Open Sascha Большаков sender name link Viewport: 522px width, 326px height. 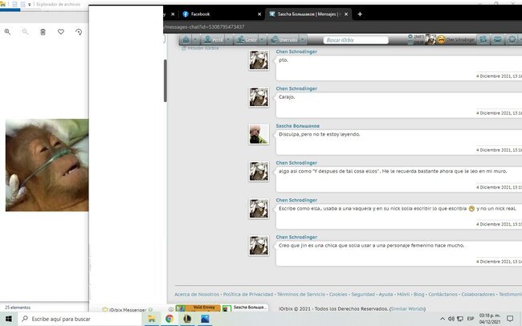pyautogui.click(x=298, y=126)
